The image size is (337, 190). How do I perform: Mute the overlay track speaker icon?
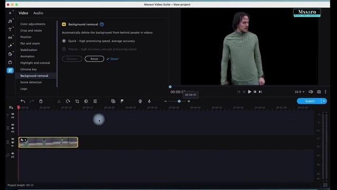[13, 128]
